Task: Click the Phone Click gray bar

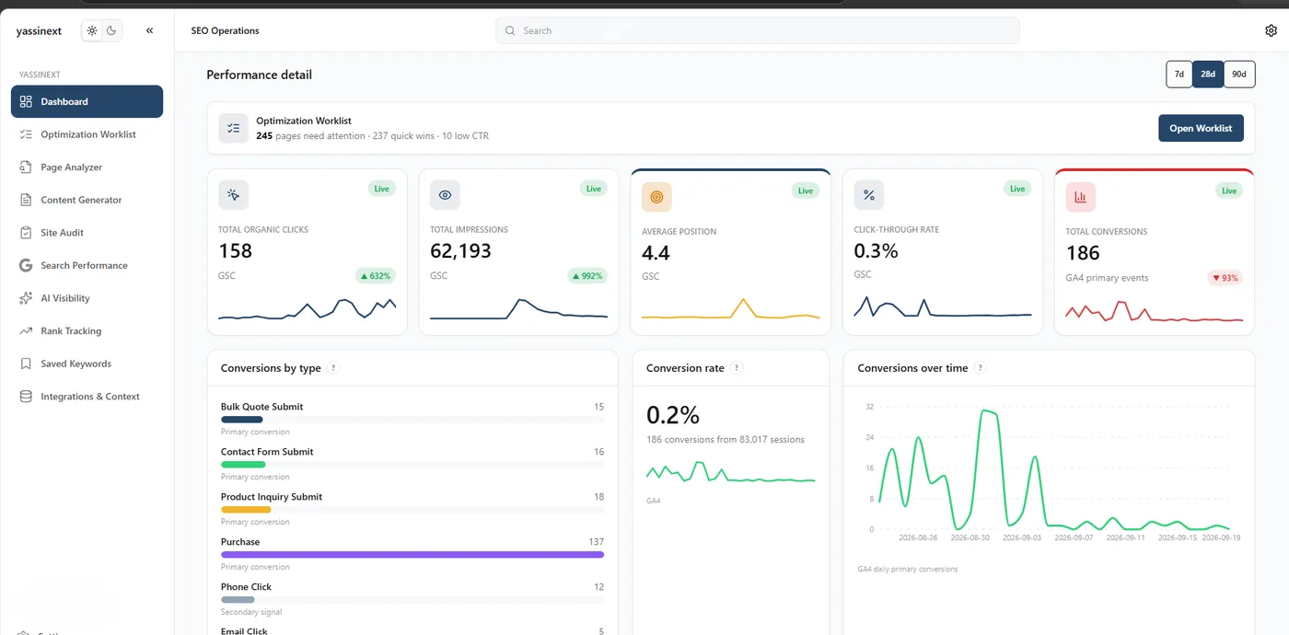Action: coord(238,600)
